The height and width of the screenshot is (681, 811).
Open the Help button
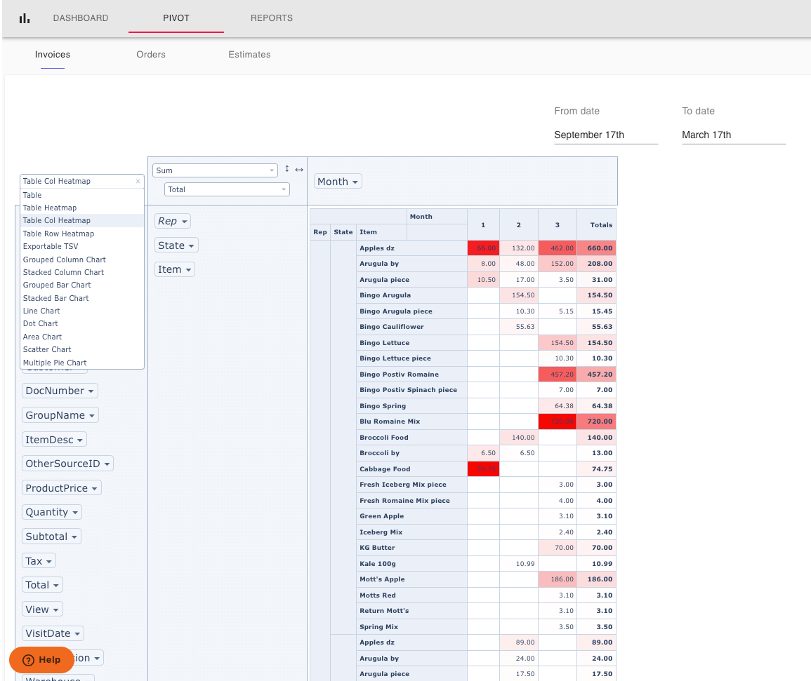coord(41,660)
